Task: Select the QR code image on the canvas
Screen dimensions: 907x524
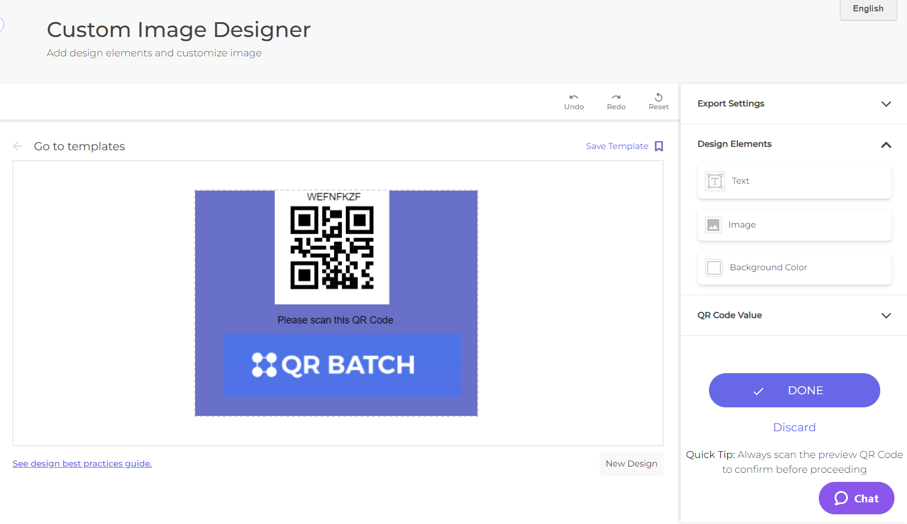Action: (332, 247)
